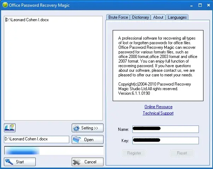Click the 'Version:6.1.1.0190' text line
This screenshot has width=213, height=169.
click(x=134, y=93)
